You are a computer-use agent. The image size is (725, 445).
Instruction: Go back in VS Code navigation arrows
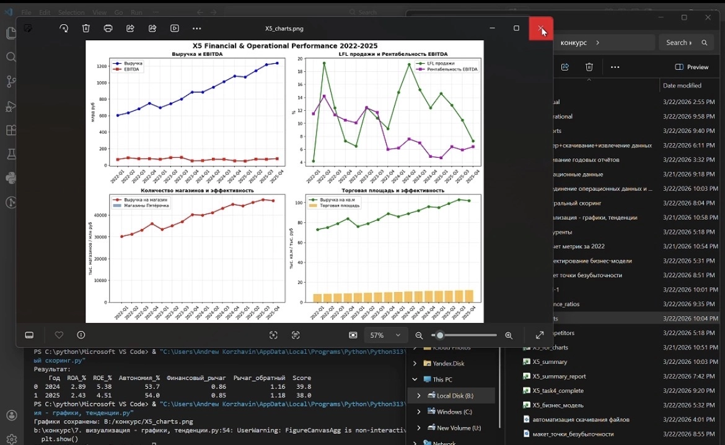(x=200, y=12)
